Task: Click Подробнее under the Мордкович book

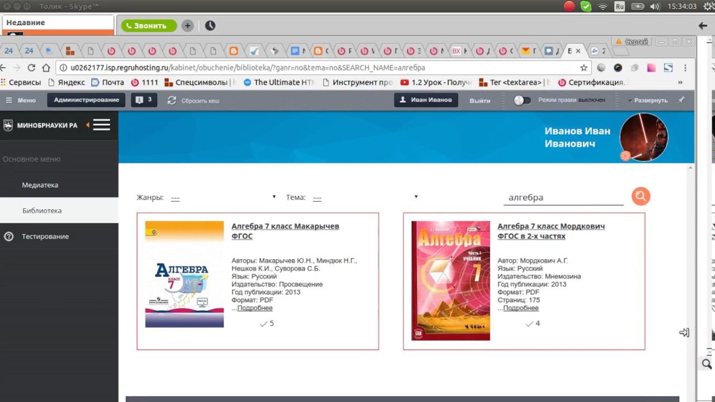Action: pos(521,308)
